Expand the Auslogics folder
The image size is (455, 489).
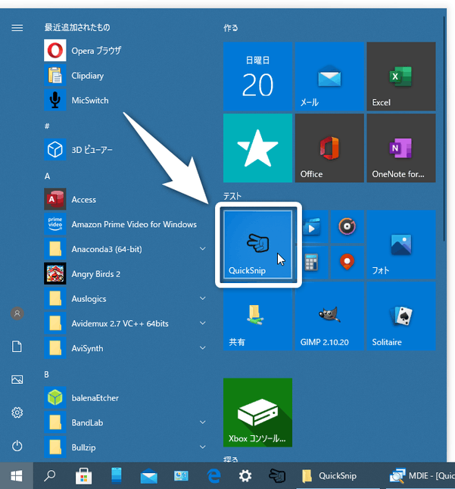click(125, 298)
